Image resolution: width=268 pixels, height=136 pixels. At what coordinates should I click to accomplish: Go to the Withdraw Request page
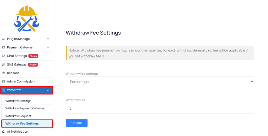[18, 116]
